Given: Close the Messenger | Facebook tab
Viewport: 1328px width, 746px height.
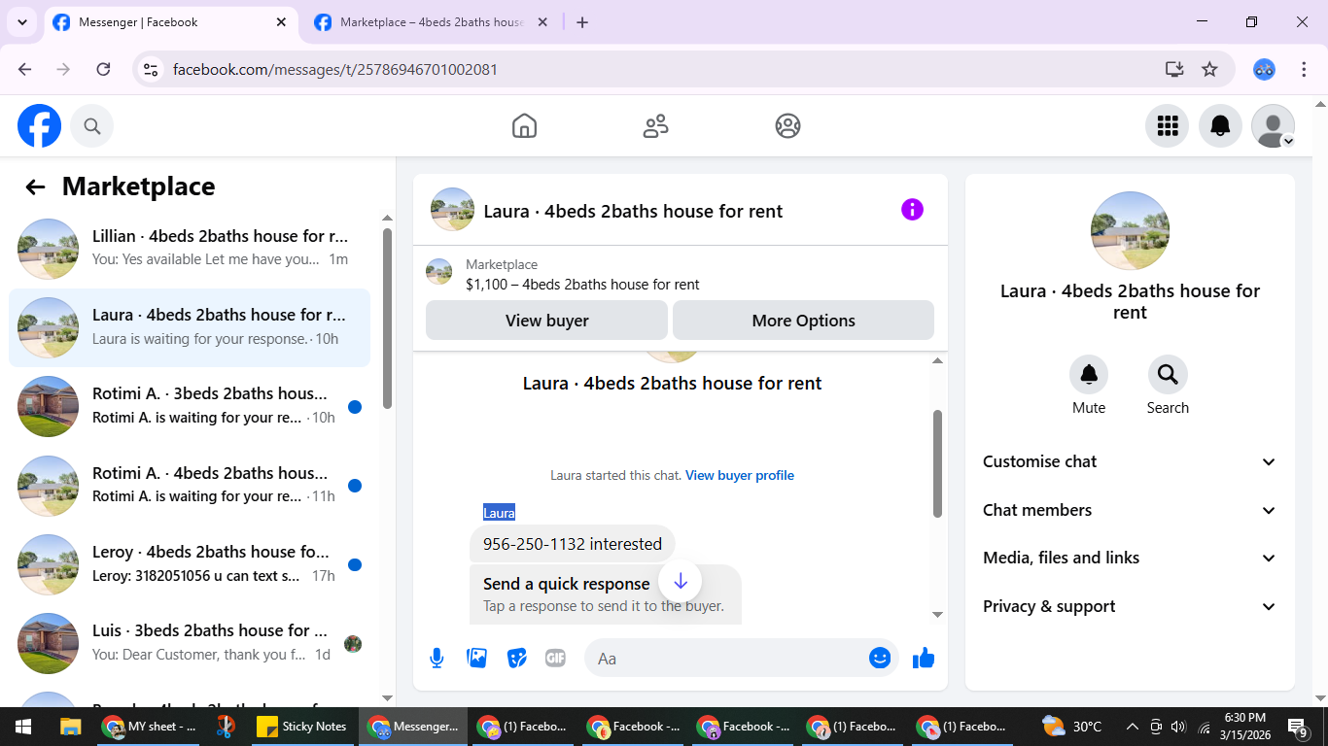Looking at the screenshot, I should click(282, 22).
